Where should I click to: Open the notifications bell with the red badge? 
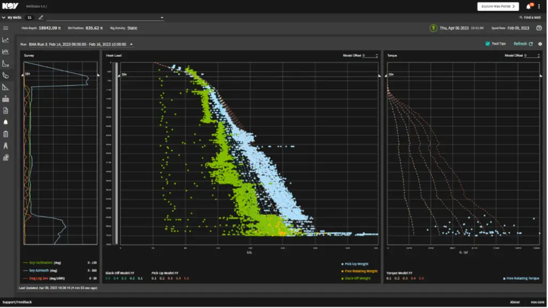tap(529, 6)
